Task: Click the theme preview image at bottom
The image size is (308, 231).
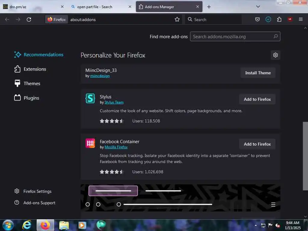Action: tap(180, 198)
